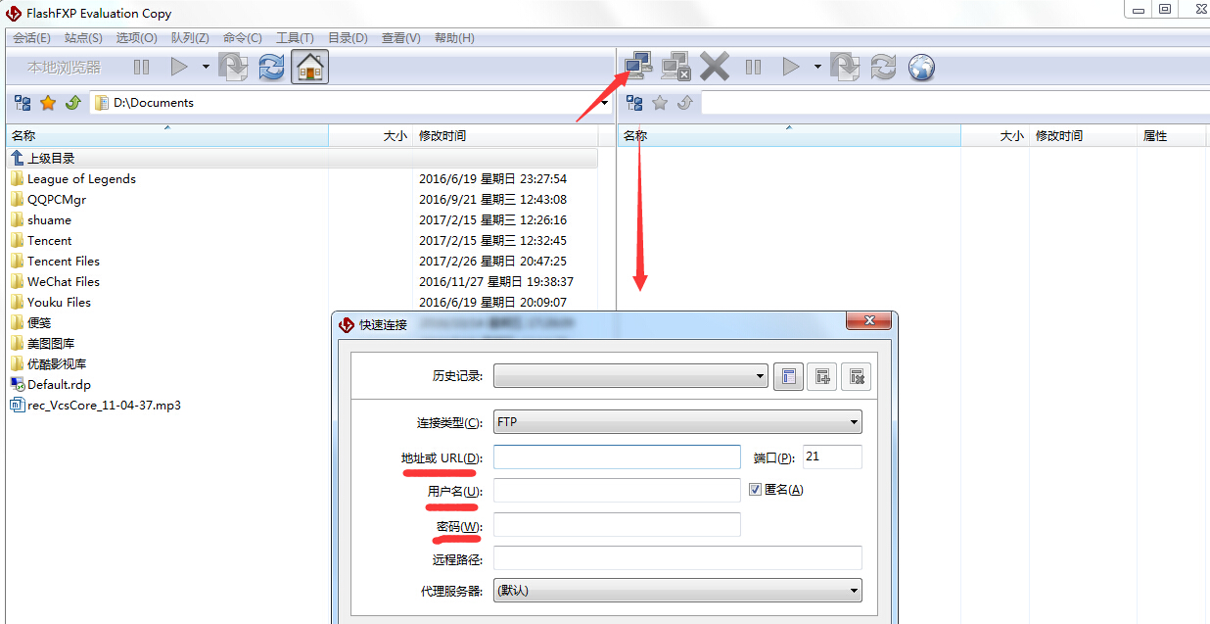Viewport: 1210px width, 624px height.
Task: Click green up-directory arrow in local path bar
Action: (73, 103)
